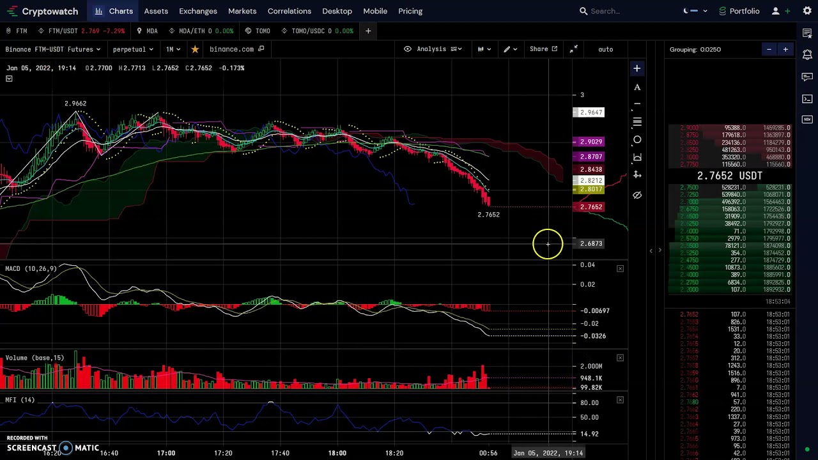This screenshot has width=818, height=460.
Task: Open the notes sidebar icon
Action: (x=807, y=33)
